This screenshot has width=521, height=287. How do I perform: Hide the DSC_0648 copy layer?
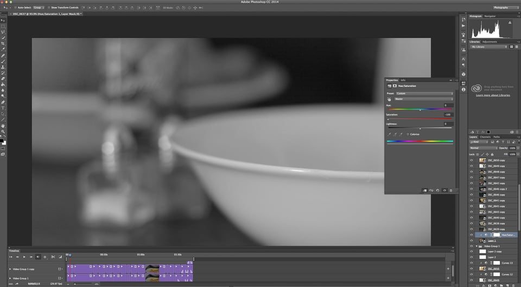point(471,172)
